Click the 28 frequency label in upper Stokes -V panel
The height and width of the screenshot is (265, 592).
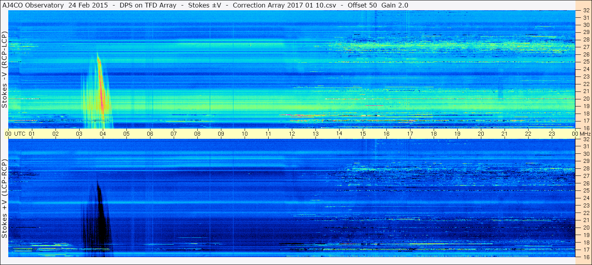(x=586, y=39)
